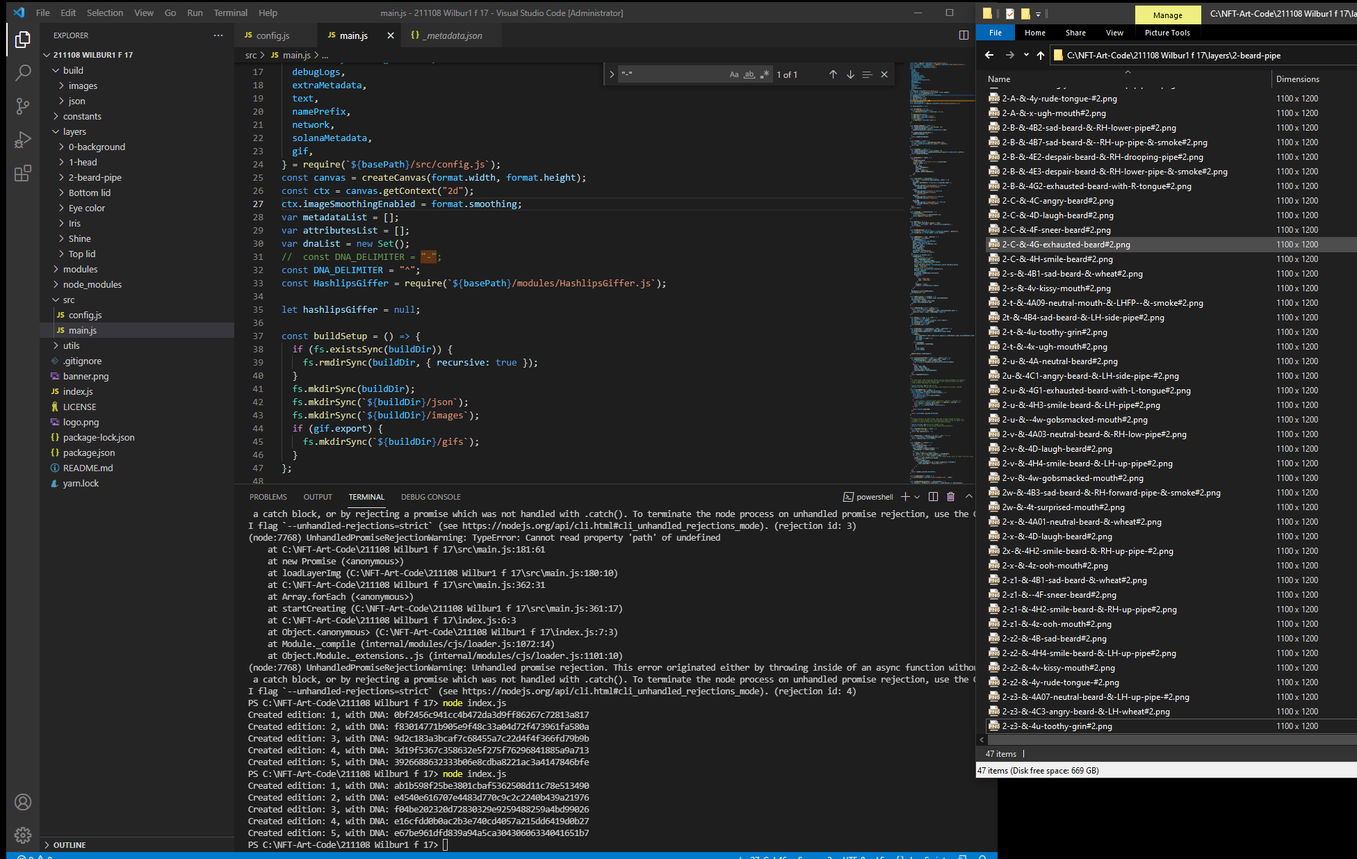Go to next match arrow in find widget
Viewport: 1357px width, 859px height.
(850, 74)
